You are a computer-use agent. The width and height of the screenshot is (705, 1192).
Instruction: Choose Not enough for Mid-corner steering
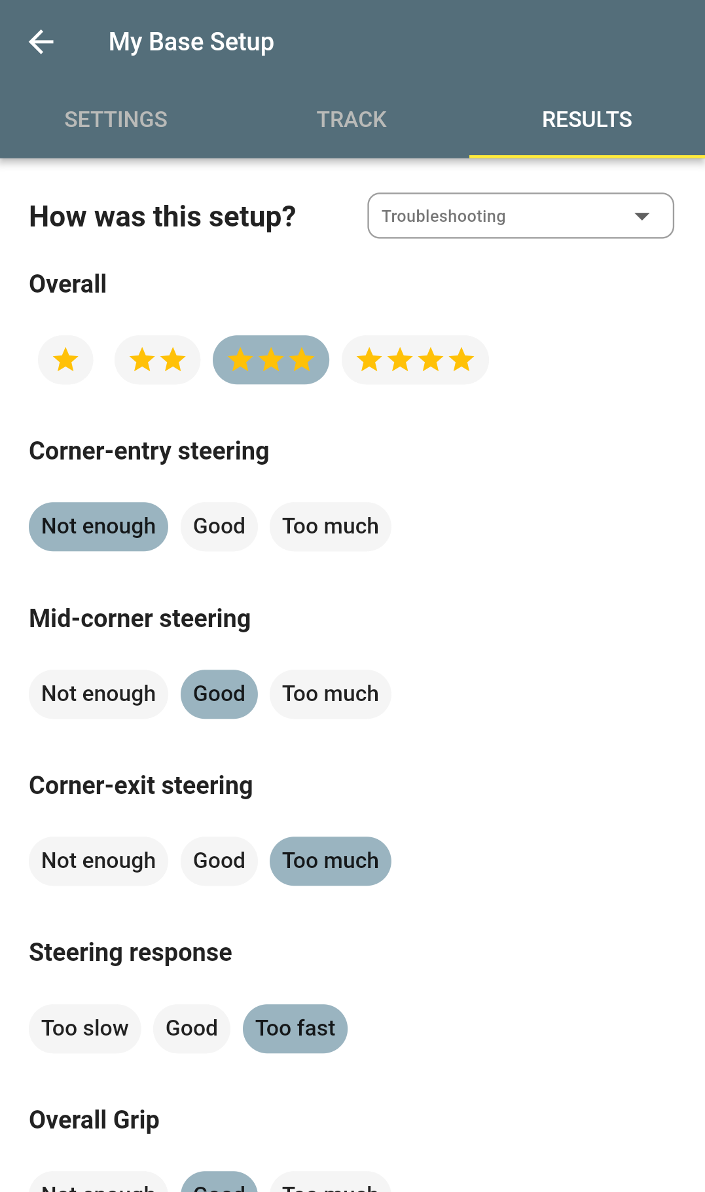(98, 694)
